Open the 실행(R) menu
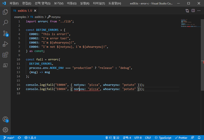This screenshot has height=140, width=204. tap(85, 3)
